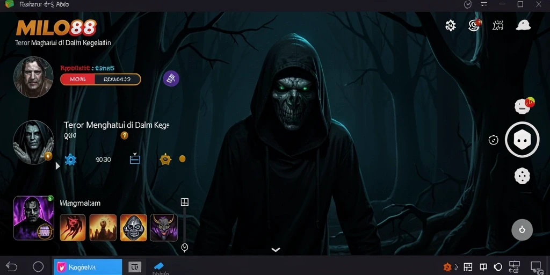Switch to the KogneMa tab
This screenshot has height=275, width=550.
[88, 267]
